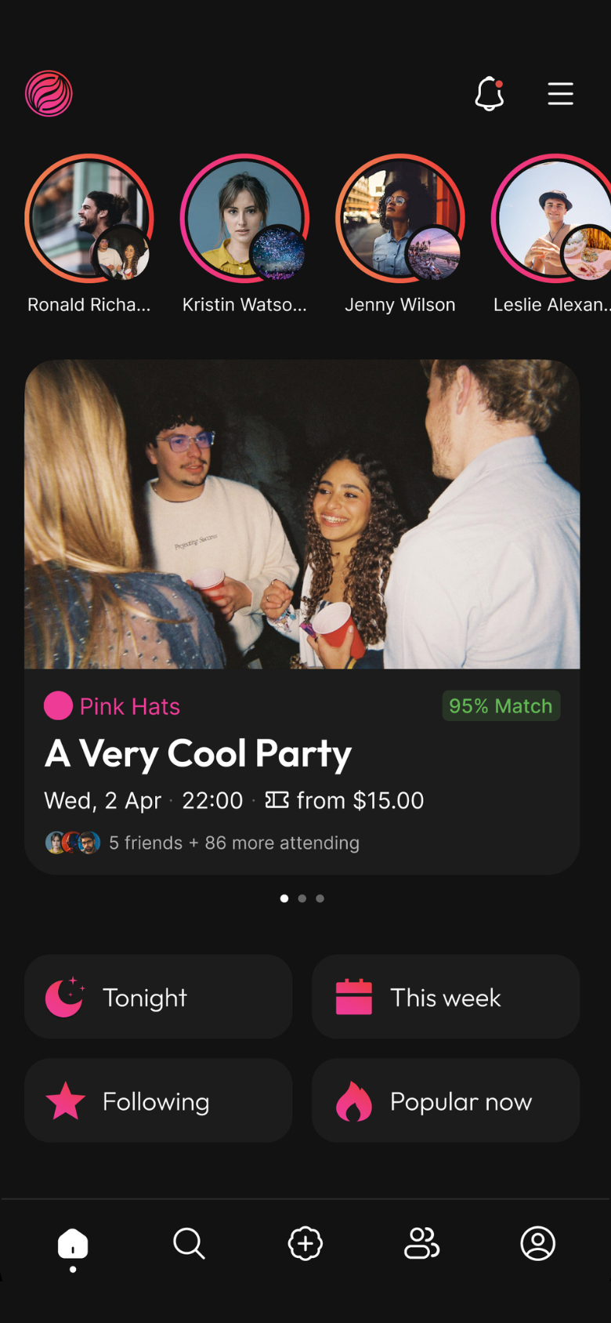The width and height of the screenshot is (611, 1323).
Task: View Ronald Richards' story
Action: (89, 219)
